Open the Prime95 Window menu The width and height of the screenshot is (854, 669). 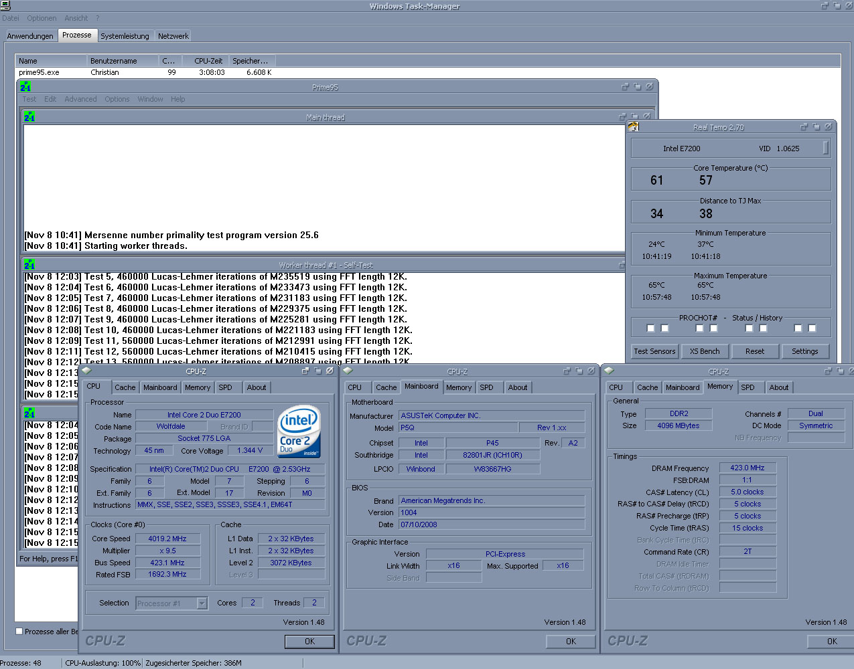150,99
